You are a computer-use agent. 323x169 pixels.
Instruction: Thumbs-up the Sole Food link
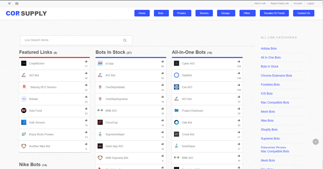pyautogui.click(x=86, y=109)
